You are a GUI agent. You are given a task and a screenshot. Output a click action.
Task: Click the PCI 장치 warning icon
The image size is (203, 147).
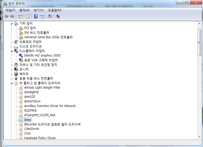(21, 28)
